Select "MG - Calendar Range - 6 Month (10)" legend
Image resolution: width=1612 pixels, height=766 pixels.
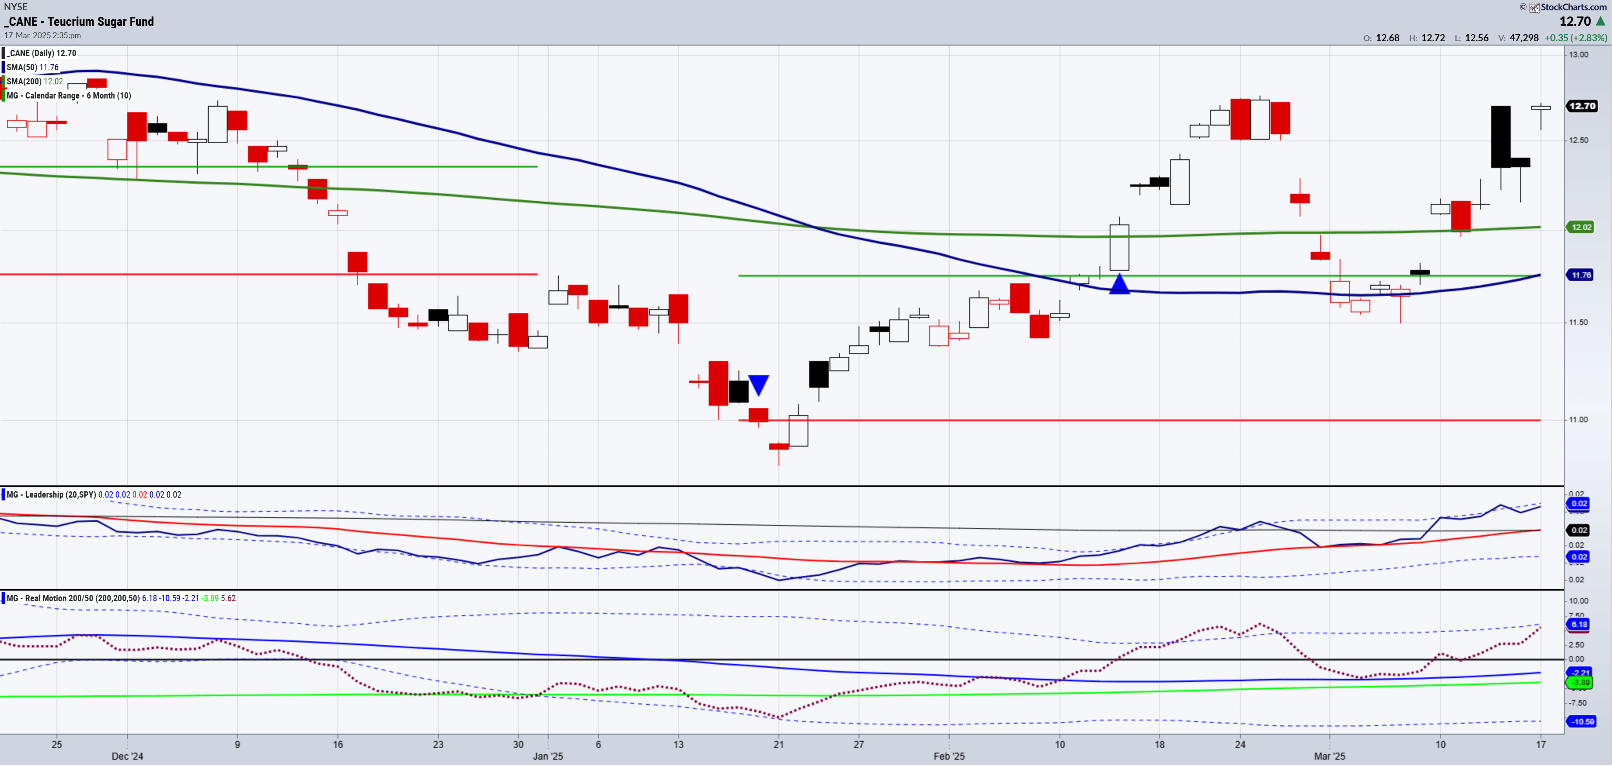[x=69, y=96]
